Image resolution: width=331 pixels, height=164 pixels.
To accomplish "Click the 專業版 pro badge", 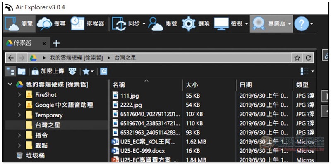I will 269,23.
